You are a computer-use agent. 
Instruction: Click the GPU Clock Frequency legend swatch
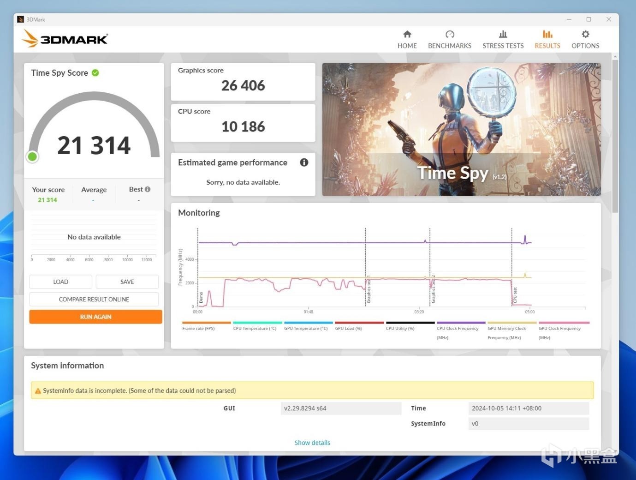(x=564, y=323)
